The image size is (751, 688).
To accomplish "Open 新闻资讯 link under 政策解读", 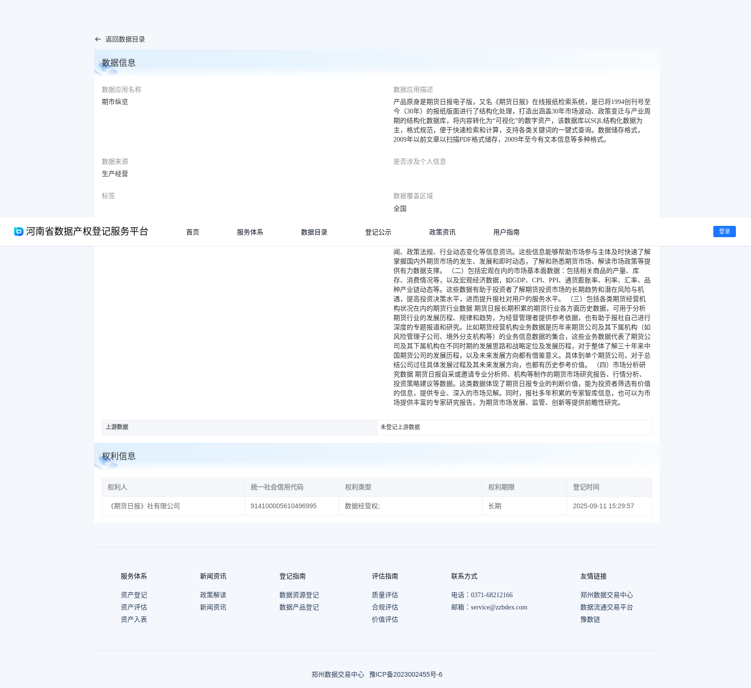I will point(213,607).
